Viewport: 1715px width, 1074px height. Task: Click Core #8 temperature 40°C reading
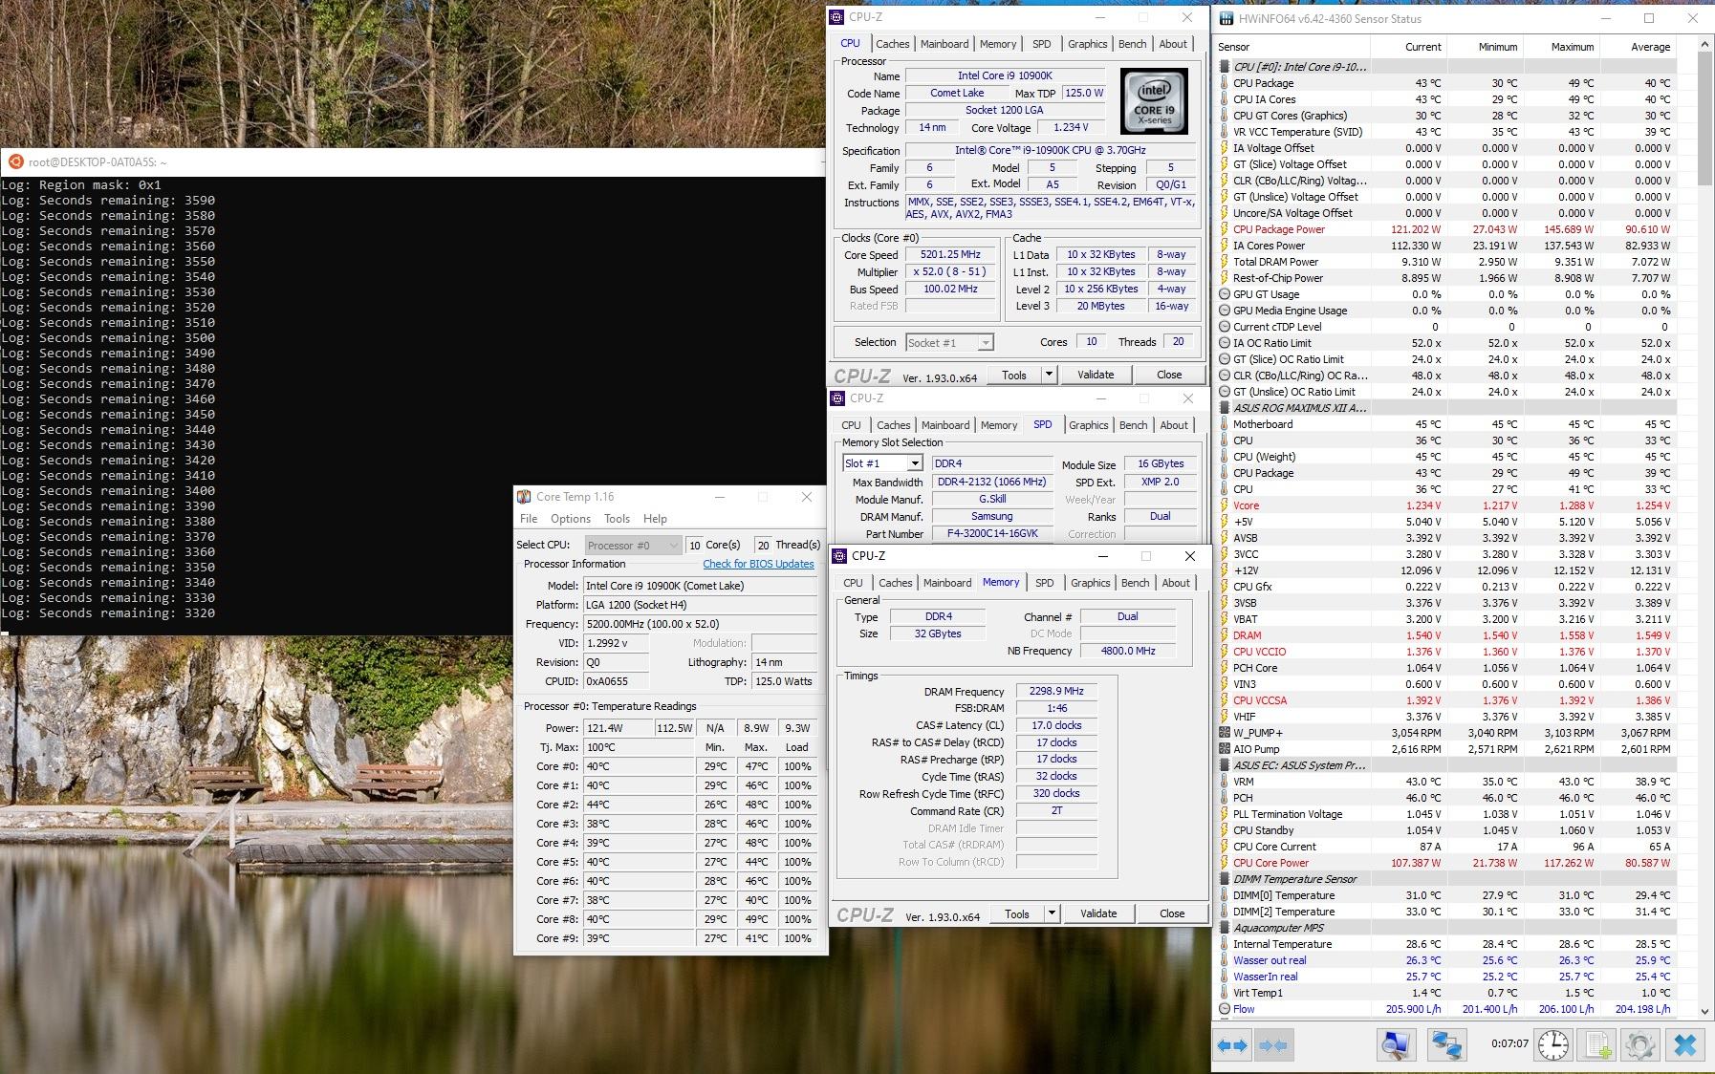[639, 919]
